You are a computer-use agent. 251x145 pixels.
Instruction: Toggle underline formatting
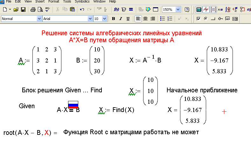point(128,19)
